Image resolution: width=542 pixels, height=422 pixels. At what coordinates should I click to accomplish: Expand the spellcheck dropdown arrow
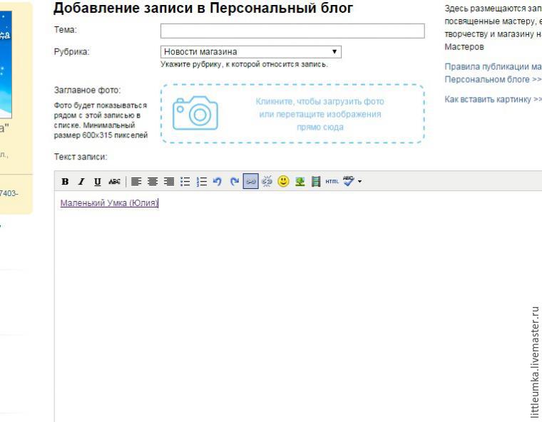pos(360,182)
